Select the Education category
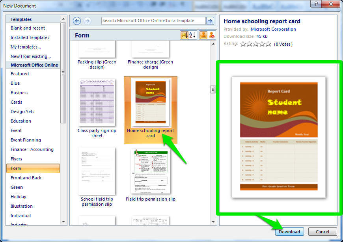343x242 pixels. pos(21,121)
